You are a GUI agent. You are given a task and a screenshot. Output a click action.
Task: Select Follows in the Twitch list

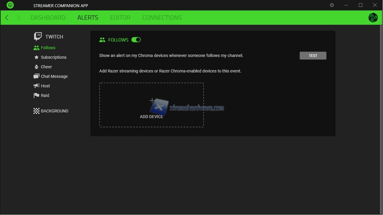click(x=48, y=48)
